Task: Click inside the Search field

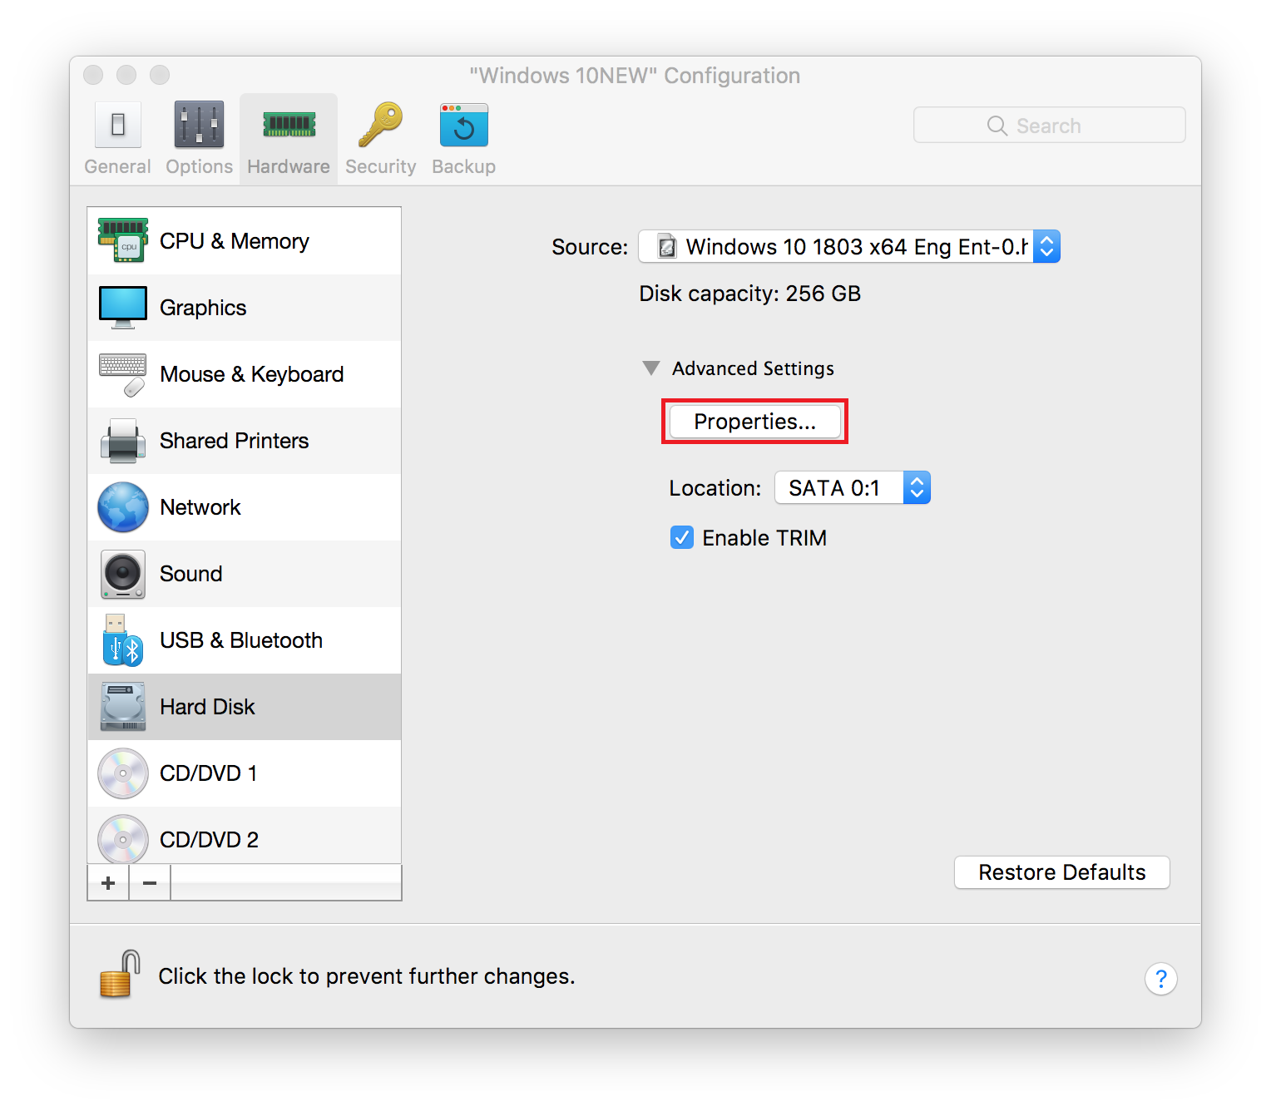Action: (x=1049, y=125)
